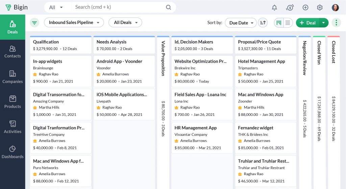
Task: Open Contacts in the sidebar
Action: point(13,52)
